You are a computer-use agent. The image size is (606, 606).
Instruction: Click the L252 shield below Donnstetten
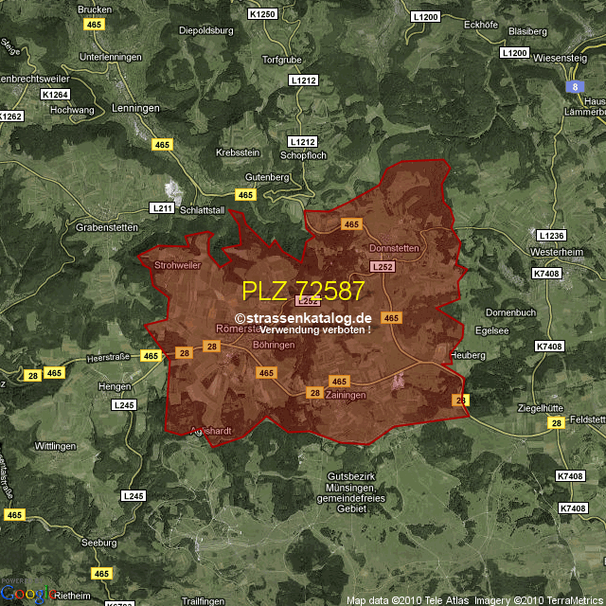(x=382, y=267)
